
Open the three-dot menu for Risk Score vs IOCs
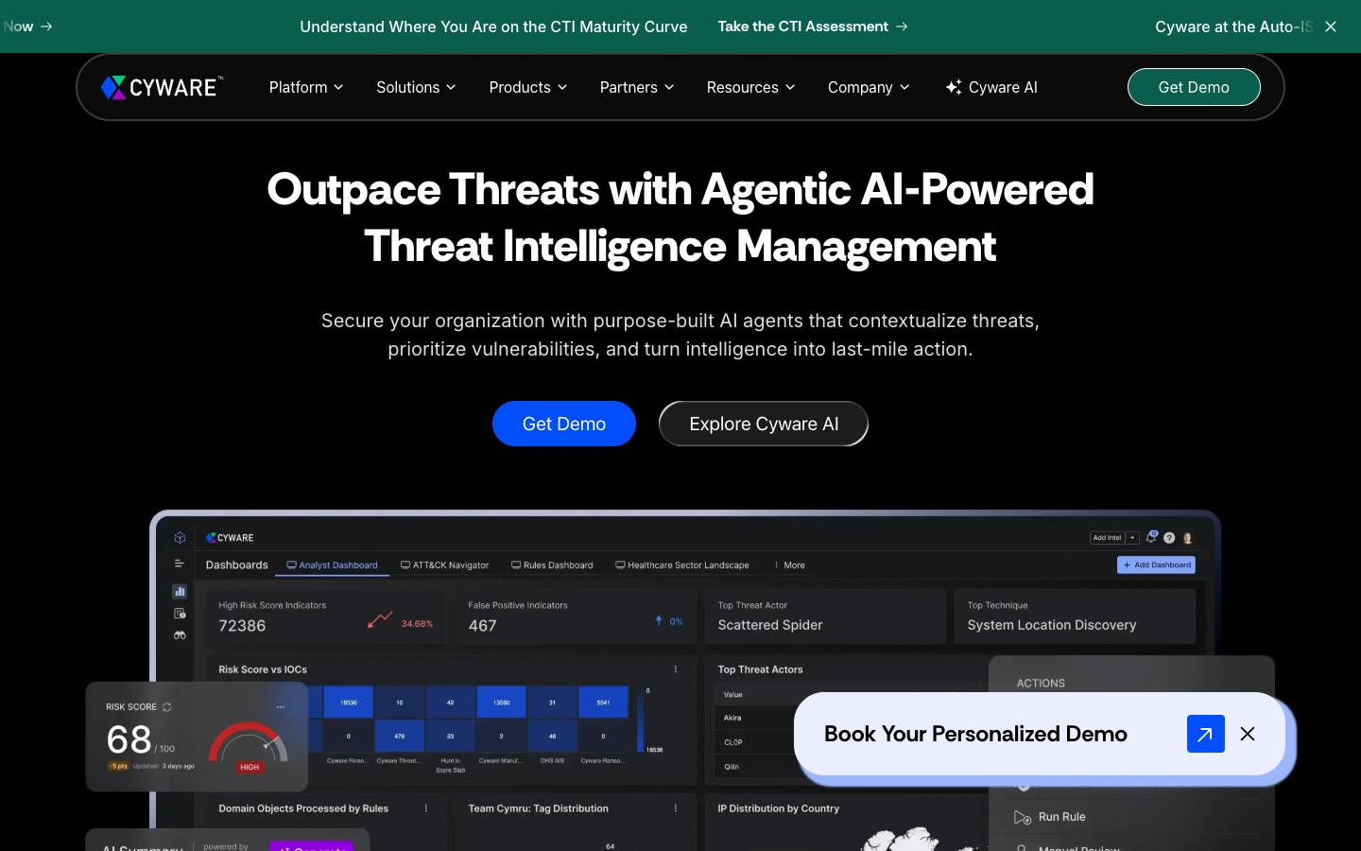click(x=675, y=669)
